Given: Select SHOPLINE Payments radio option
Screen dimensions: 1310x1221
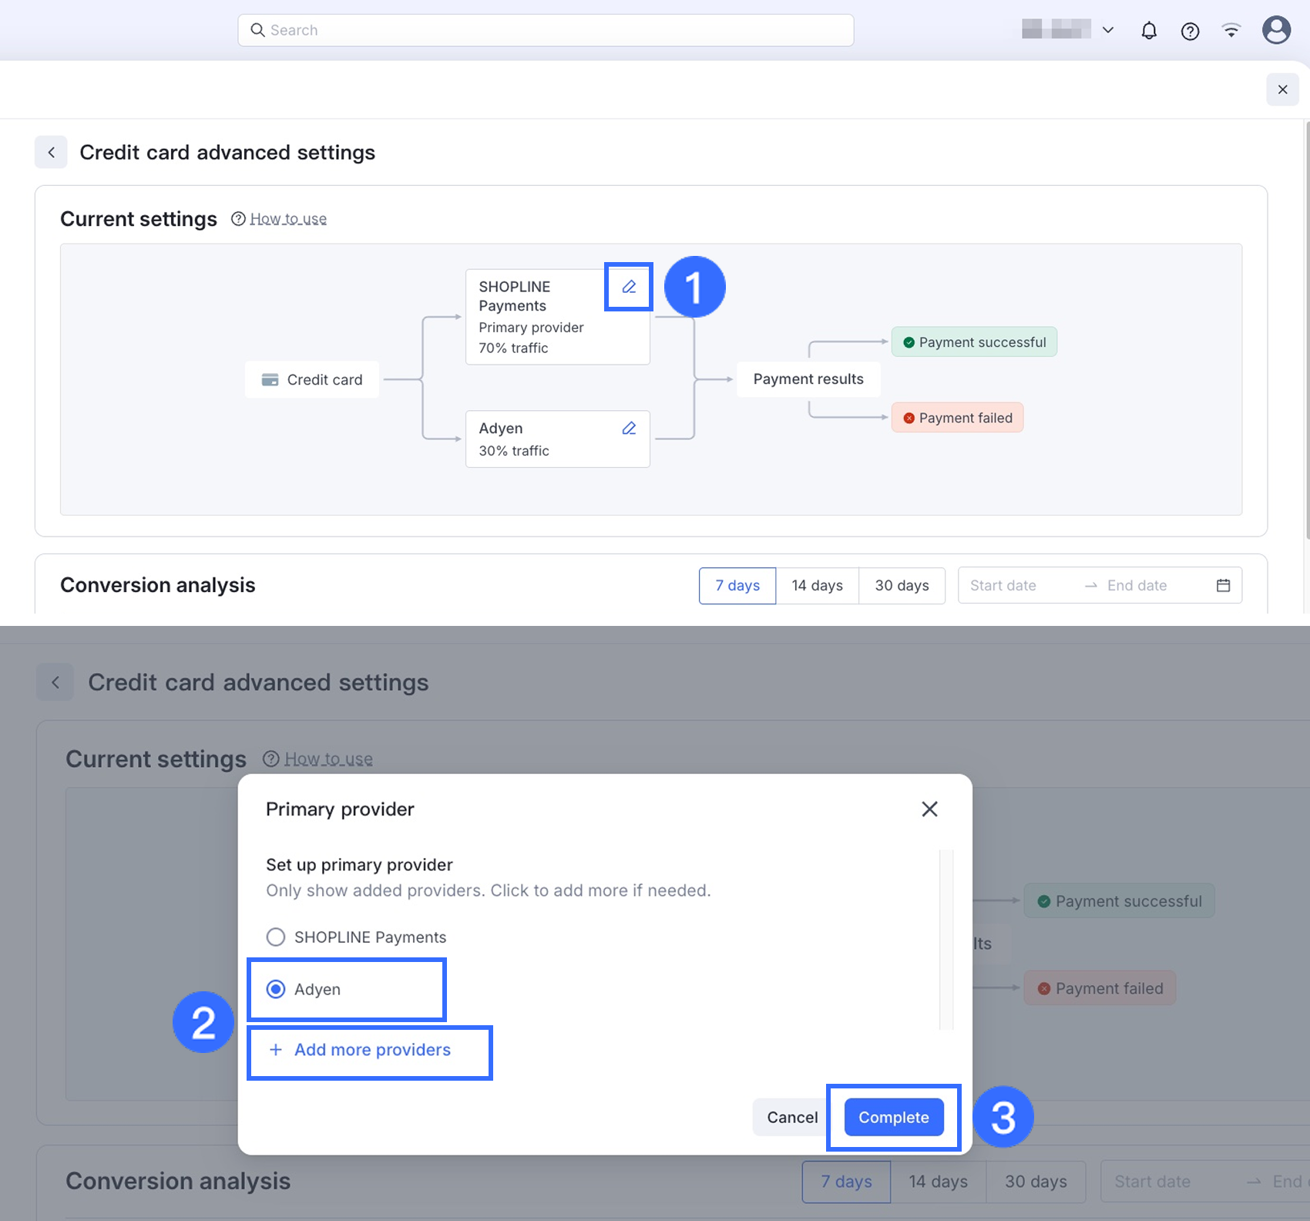Looking at the screenshot, I should point(276,937).
